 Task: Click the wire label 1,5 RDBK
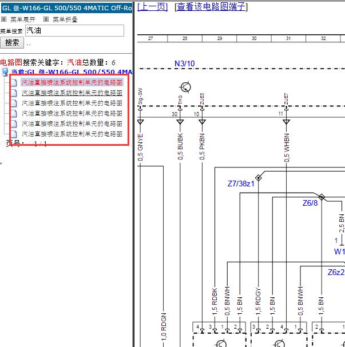click(215, 301)
